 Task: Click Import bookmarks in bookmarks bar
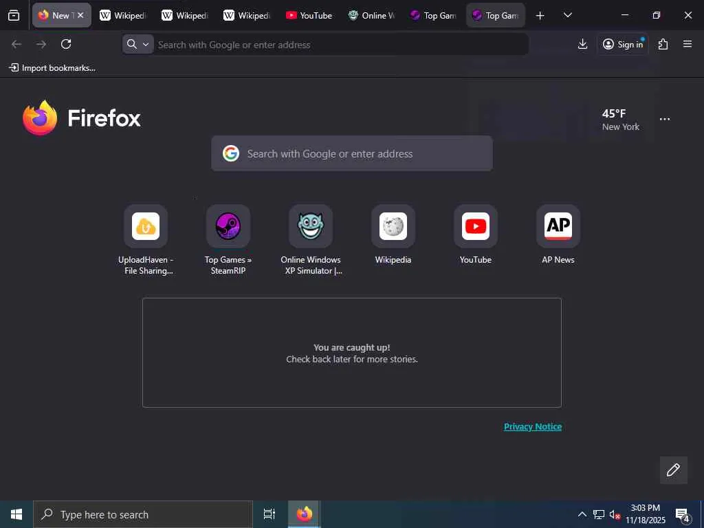(52, 68)
